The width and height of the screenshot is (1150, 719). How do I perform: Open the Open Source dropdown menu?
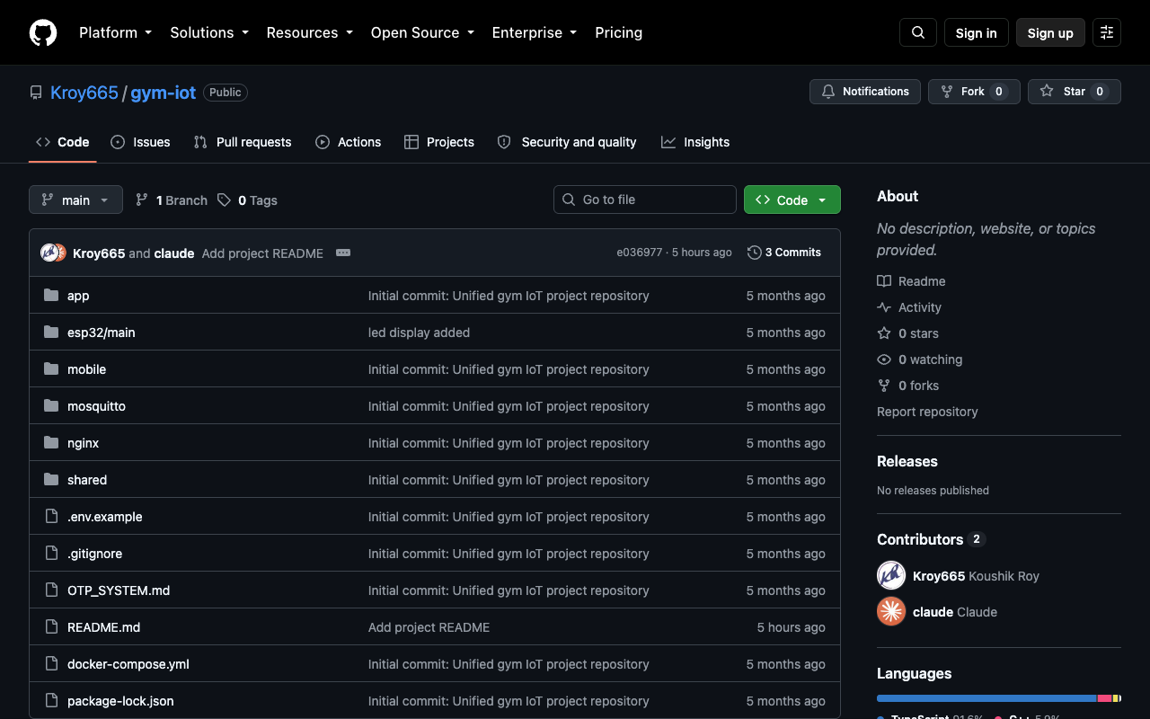[423, 32]
